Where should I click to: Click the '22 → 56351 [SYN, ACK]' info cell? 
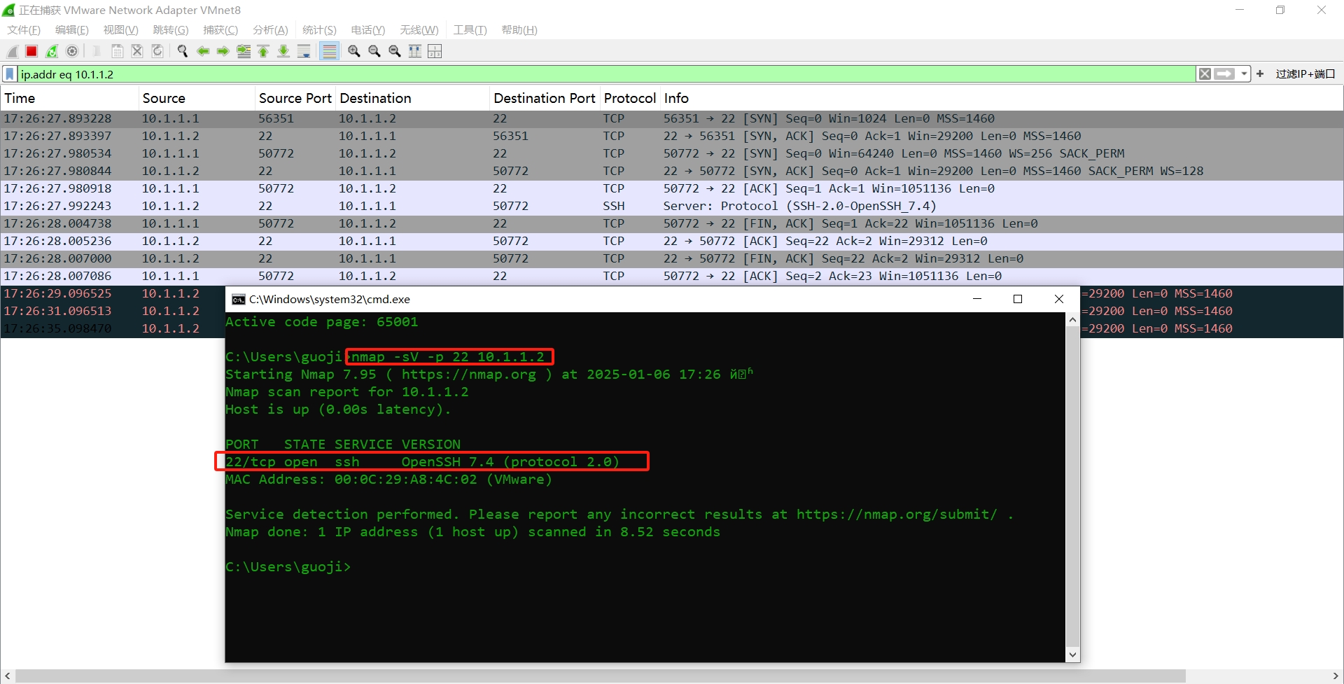tap(872, 136)
